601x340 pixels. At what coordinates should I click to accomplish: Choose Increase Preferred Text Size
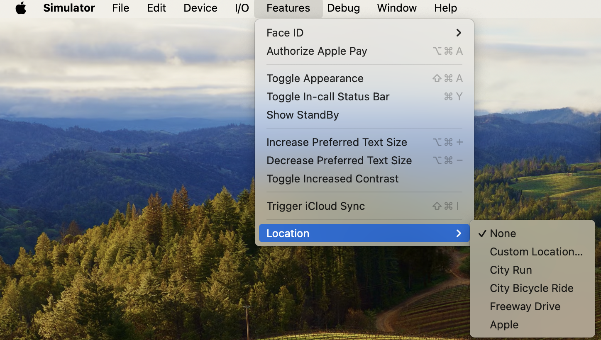(364, 142)
